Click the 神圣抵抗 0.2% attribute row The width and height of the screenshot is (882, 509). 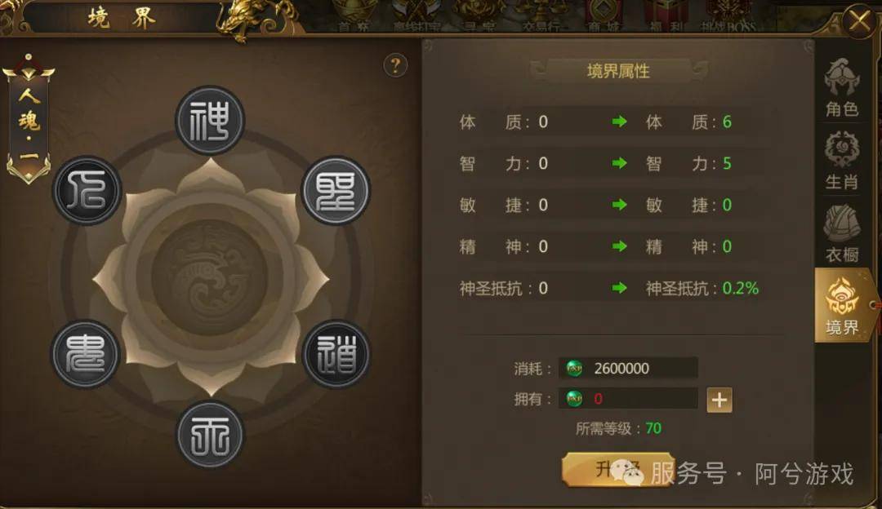coord(608,288)
